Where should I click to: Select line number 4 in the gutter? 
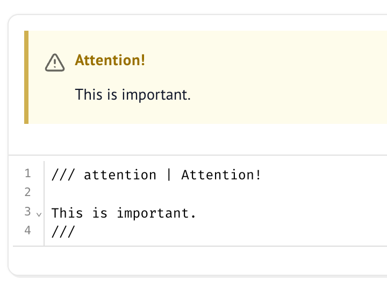tap(28, 231)
